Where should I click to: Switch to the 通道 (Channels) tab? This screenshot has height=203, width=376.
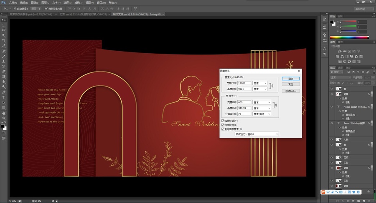(x=340, y=68)
